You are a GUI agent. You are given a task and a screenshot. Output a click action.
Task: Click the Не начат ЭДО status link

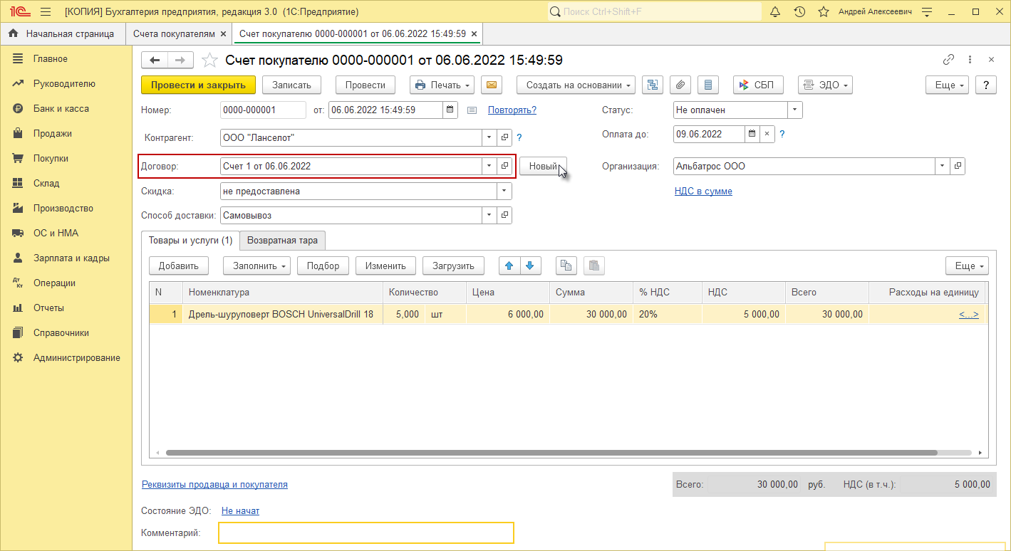pos(240,510)
